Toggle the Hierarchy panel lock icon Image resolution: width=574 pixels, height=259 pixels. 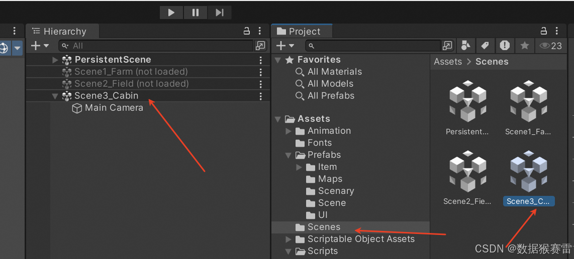(x=247, y=31)
